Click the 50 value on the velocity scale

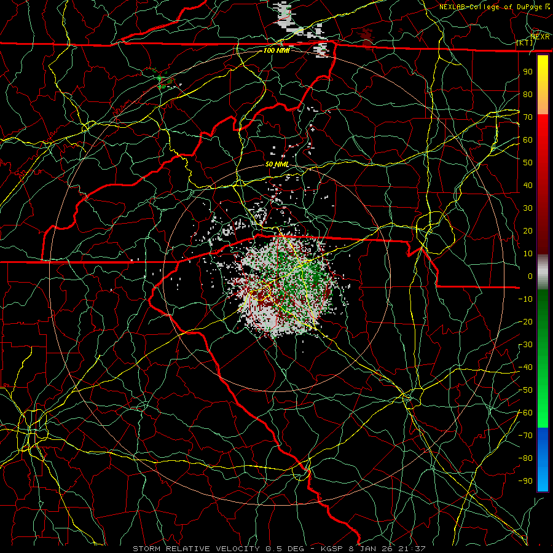click(528, 163)
